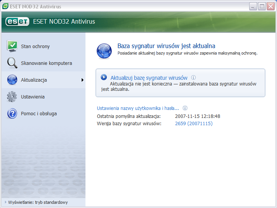The width and height of the screenshot is (277, 208).
Task: Expand the Aktualizacja submenu arrow
Action: coord(82,80)
